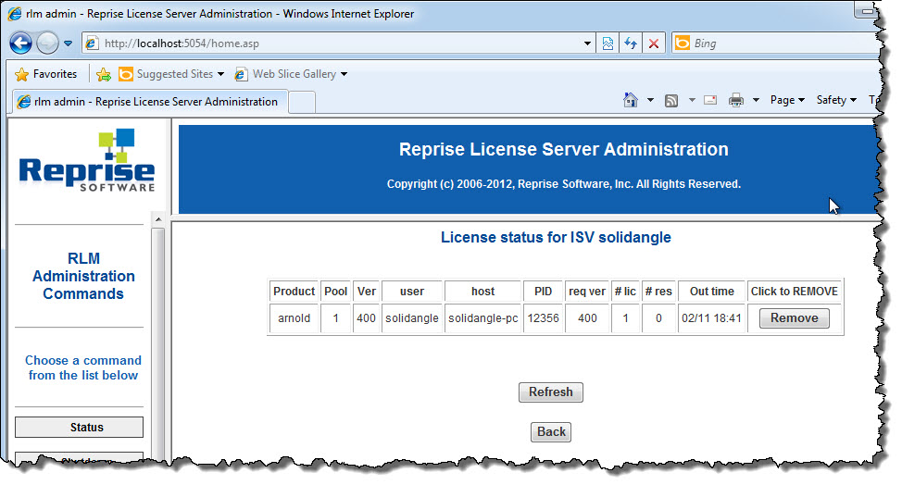The height and width of the screenshot is (485, 902).
Task: Click the browser Forward arrow button
Action: 47,43
